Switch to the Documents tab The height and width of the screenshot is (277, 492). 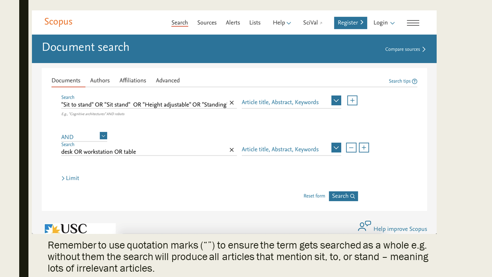[66, 80]
